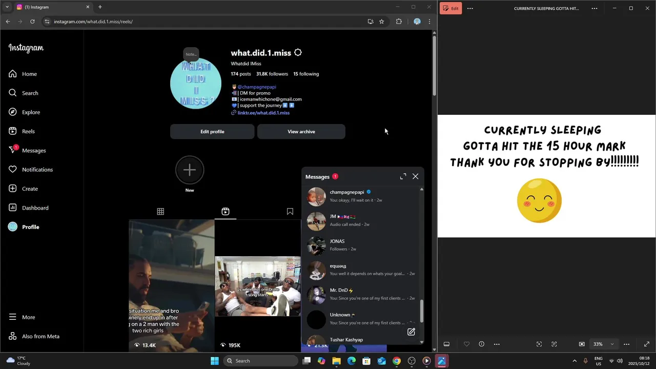Go back in Chrome browser
The image size is (656, 369).
tap(8, 22)
